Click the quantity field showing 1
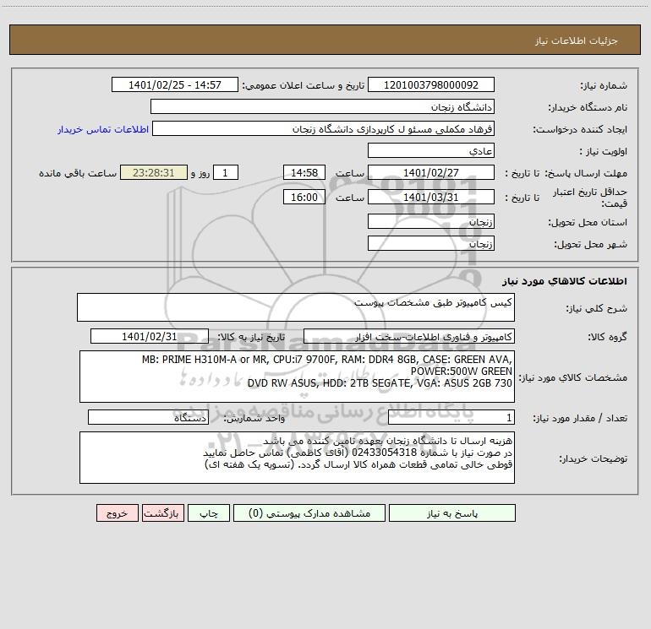Viewport: 651px width, 629px height. click(451, 418)
